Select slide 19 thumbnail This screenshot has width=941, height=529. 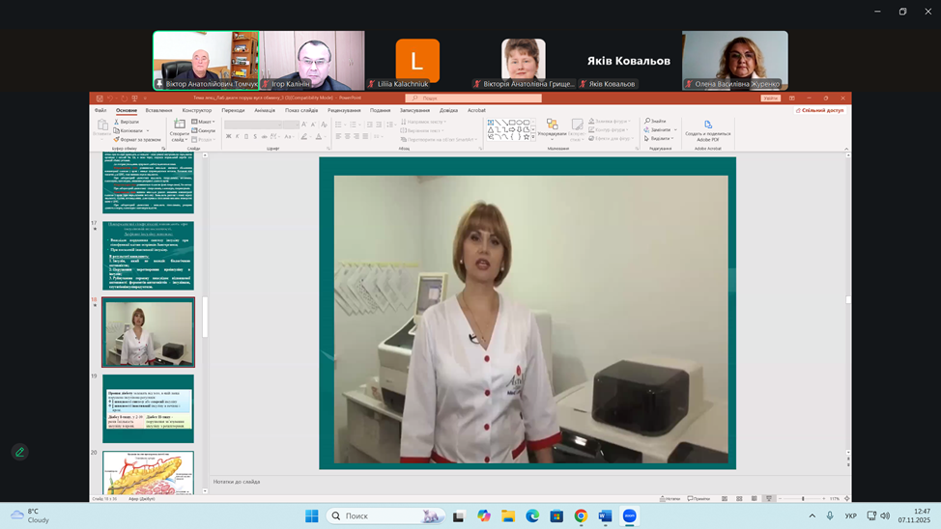(148, 408)
